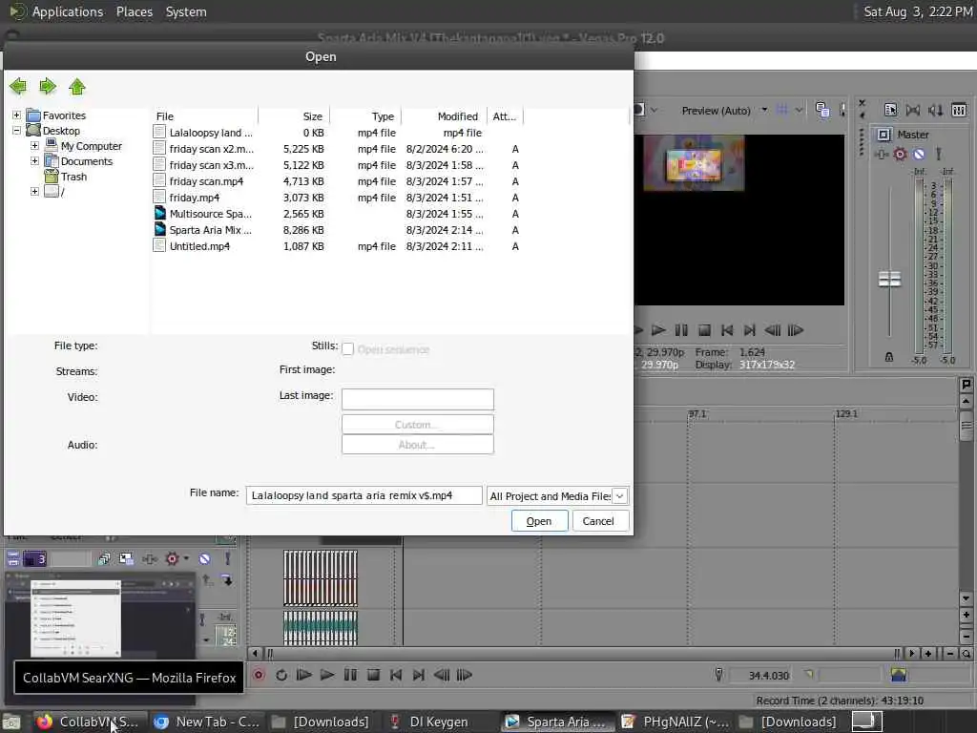977x733 pixels.
Task: Go forward in the Open dialog
Action: click(x=48, y=86)
